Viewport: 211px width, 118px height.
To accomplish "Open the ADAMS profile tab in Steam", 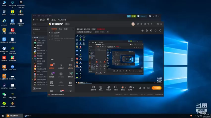I will [62, 20].
